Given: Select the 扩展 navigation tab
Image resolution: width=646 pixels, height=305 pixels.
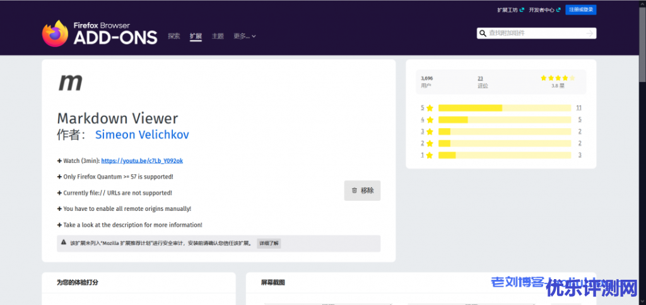Looking at the screenshot, I should [196, 37].
